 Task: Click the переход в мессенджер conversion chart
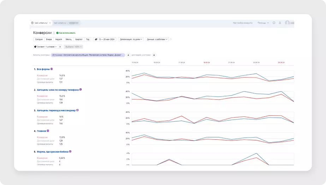point(213,118)
